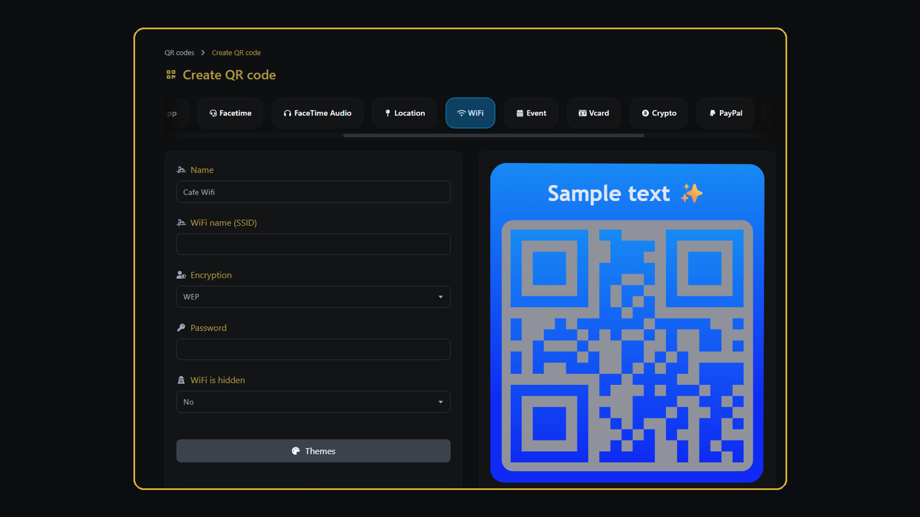Click the horizontal tab scrollbar
The height and width of the screenshot is (517, 920).
click(x=493, y=136)
